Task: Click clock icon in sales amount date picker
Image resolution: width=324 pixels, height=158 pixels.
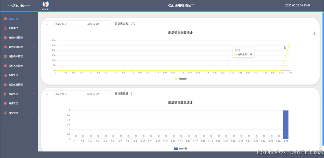Action: click(47, 24)
